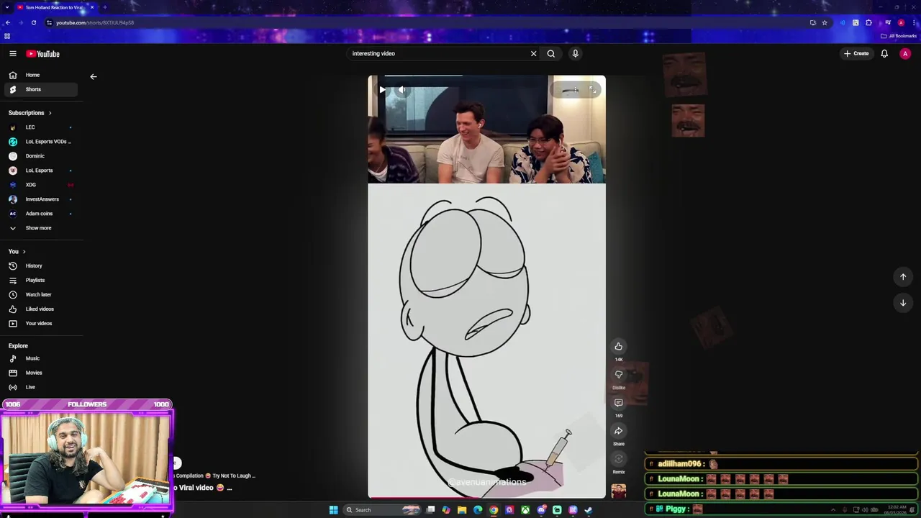The image size is (921, 518).
Task: Run search with the magnifier button
Action: pyautogui.click(x=551, y=53)
